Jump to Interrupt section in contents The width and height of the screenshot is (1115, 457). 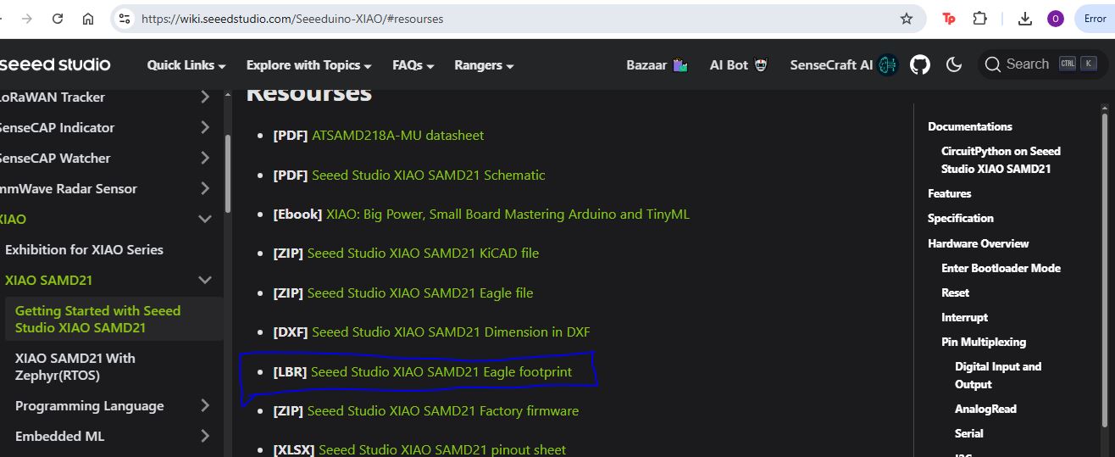[964, 317]
